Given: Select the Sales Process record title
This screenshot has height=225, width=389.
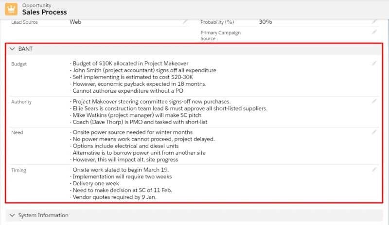Looking at the screenshot, I should (x=45, y=12).
